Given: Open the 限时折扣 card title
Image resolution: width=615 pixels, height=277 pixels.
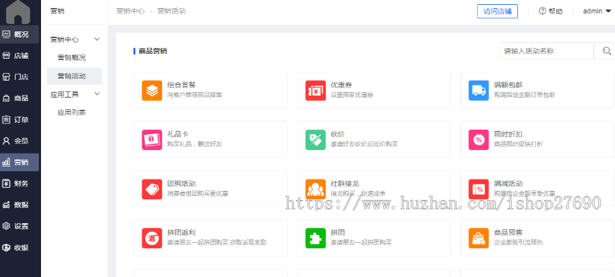Looking at the screenshot, I should [508, 134].
